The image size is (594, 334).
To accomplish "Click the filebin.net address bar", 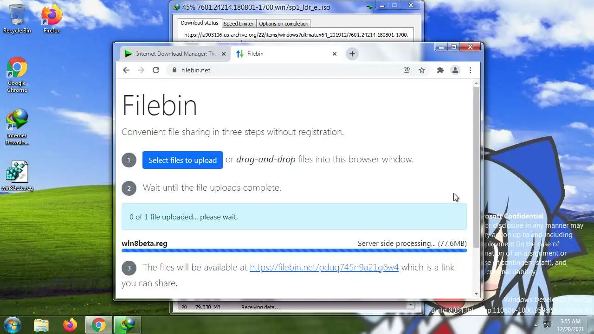I will click(x=283, y=70).
